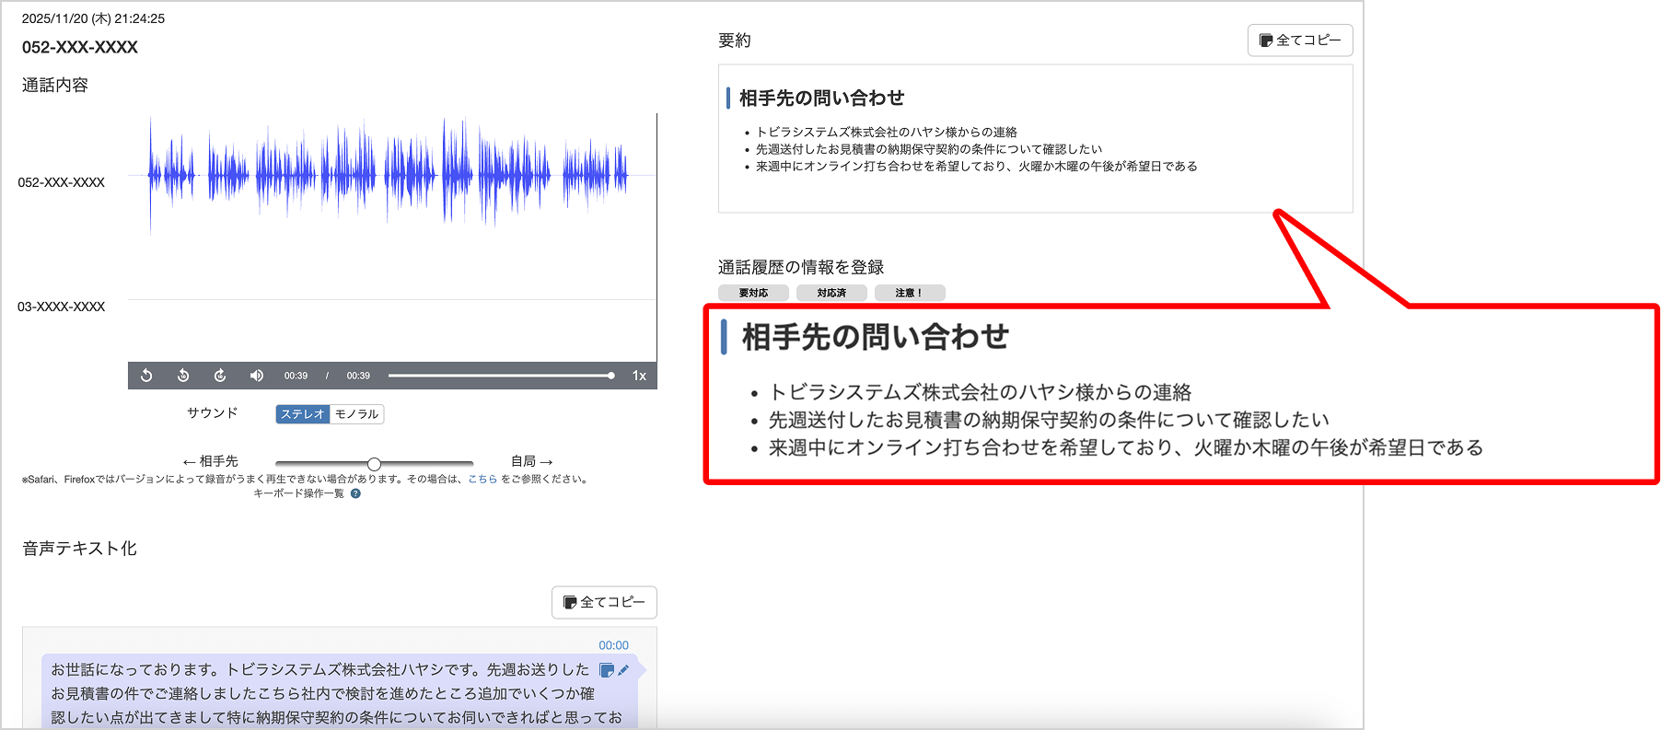Select the date 2025/11/20 (木) 21:24:25
This screenshot has width=1661, height=730.
pos(93,18)
